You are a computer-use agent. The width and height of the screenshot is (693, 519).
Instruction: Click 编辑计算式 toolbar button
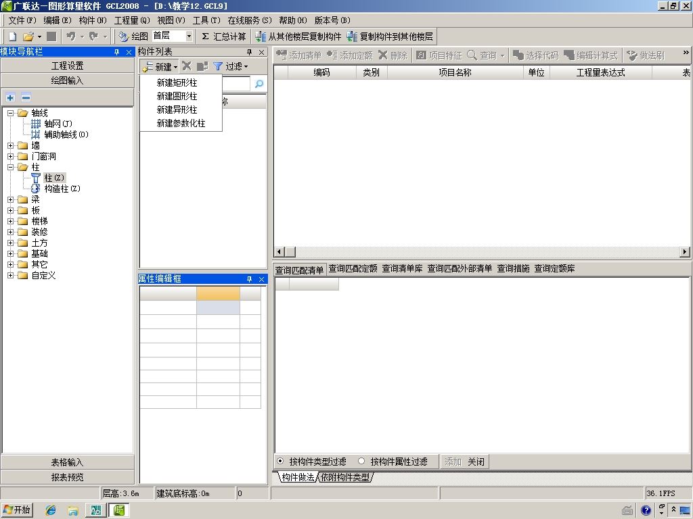[x=591, y=55]
